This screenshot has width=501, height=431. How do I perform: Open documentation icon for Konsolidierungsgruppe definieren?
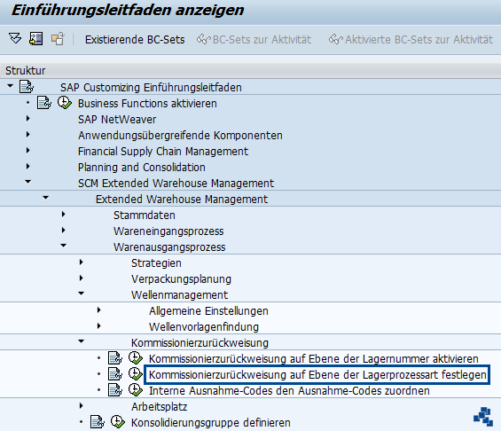tap(98, 422)
